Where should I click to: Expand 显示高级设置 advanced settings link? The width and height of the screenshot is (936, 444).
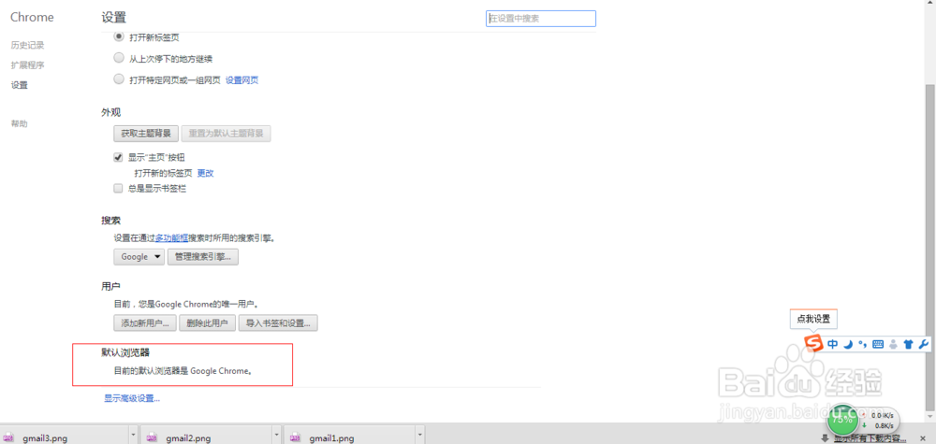(x=132, y=398)
